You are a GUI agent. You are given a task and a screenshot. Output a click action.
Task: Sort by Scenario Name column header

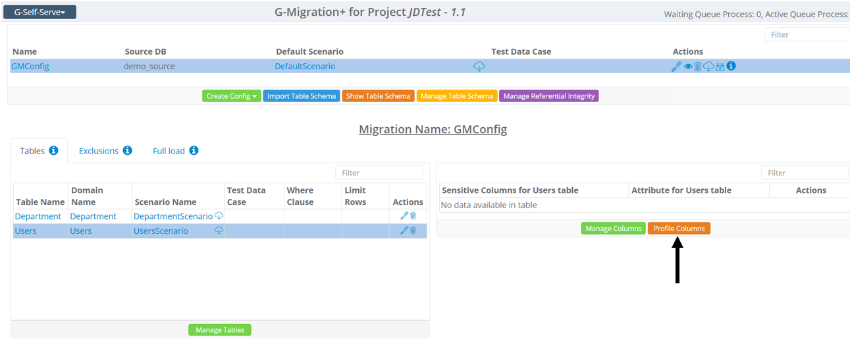point(165,202)
